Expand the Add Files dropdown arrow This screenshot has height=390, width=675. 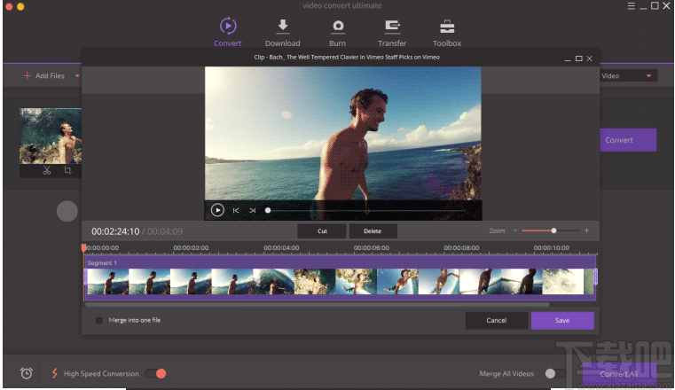pos(77,76)
